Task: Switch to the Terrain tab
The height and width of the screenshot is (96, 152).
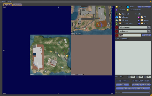Action: coord(17,5)
